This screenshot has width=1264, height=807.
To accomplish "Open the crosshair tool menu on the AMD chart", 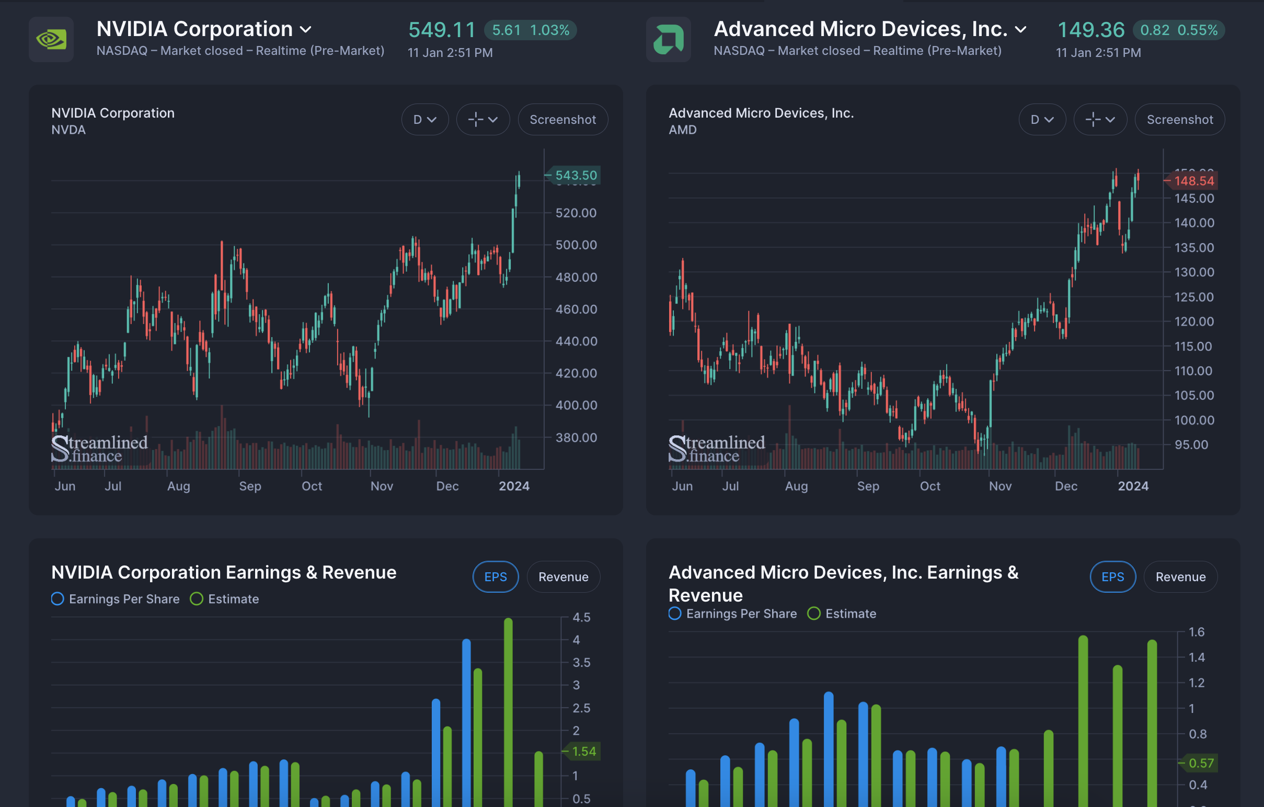I will pyautogui.click(x=1100, y=120).
